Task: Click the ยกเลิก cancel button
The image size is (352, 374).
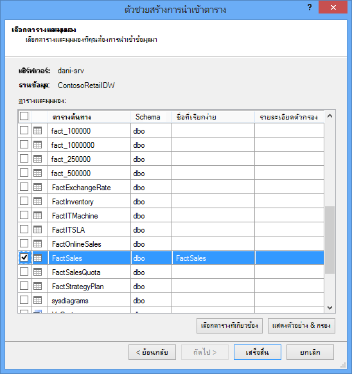Action: coord(310,352)
